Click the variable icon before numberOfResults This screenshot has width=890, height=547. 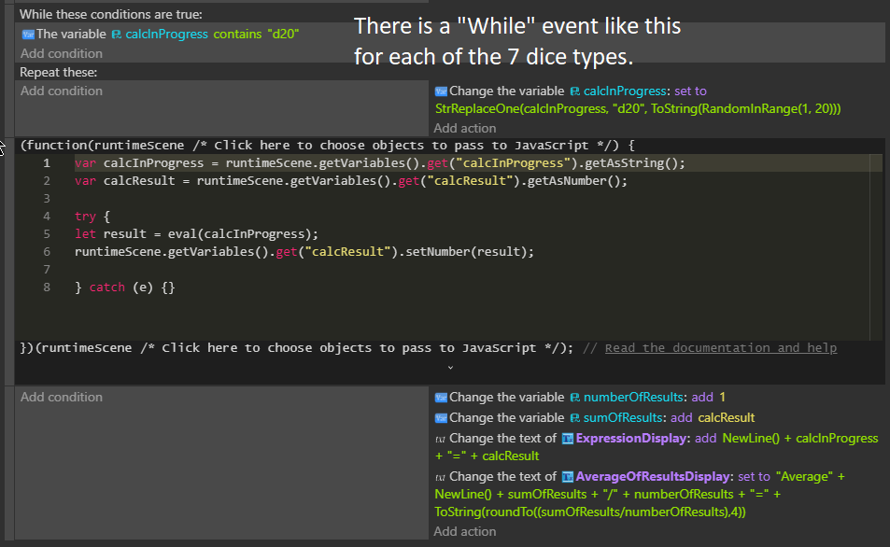(x=574, y=398)
